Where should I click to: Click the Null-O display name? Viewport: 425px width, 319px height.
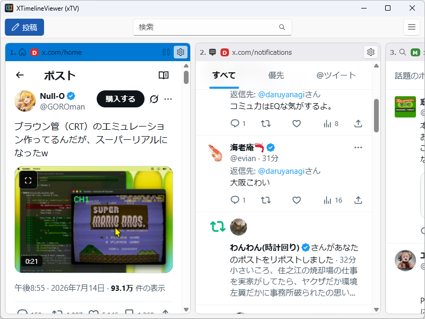(x=52, y=96)
